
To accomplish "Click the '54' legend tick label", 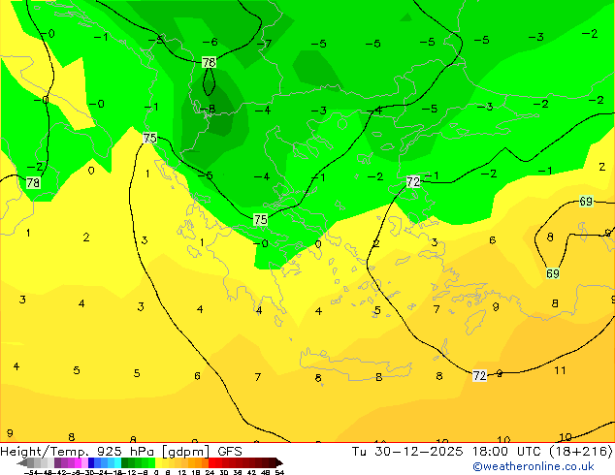I will click(279, 472).
